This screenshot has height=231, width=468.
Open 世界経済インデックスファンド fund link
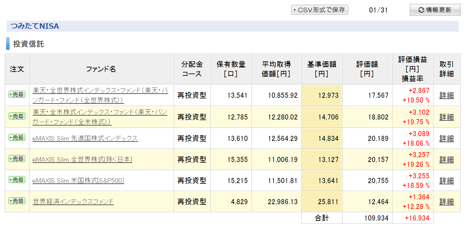pos(73,202)
